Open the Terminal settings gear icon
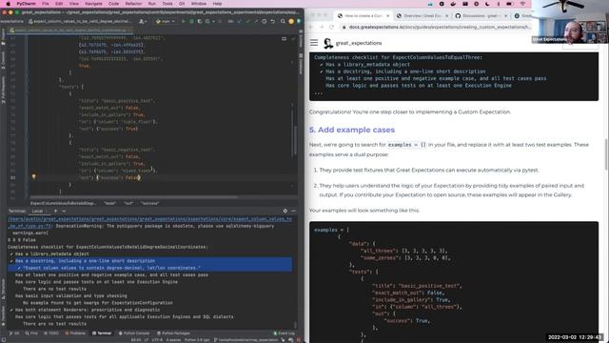This screenshot has width=609, height=343. pyautogui.click(x=285, y=211)
